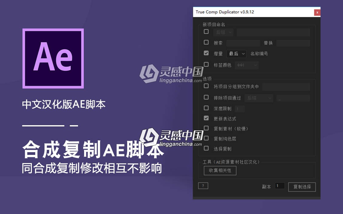Click the True Comp Duplicator v3.9.12 title
This screenshot has height=214, width=343.
(225, 12)
